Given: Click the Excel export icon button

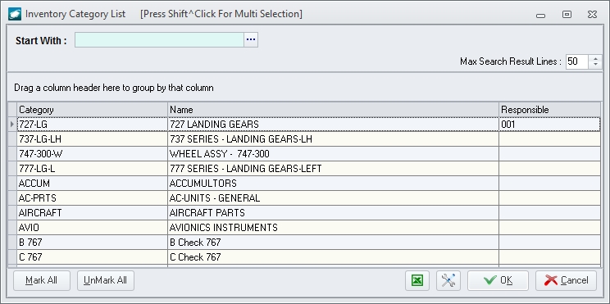Looking at the screenshot, I should [x=417, y=280].
